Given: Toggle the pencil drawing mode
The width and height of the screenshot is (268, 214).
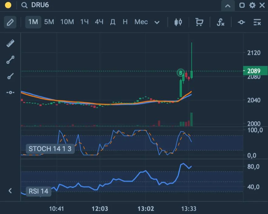Looking at the screenshot, I should pyautogui.click(x=10, y=22).
